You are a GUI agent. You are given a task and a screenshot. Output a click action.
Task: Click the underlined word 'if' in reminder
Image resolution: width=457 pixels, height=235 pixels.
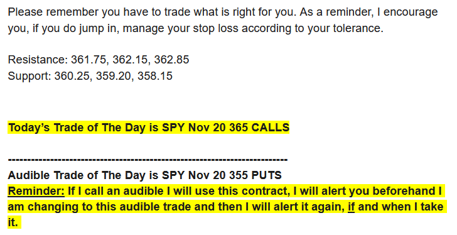(351, 207)
